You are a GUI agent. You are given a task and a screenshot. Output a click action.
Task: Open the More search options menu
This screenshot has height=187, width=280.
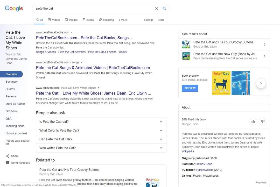click(x=123, y=20)
